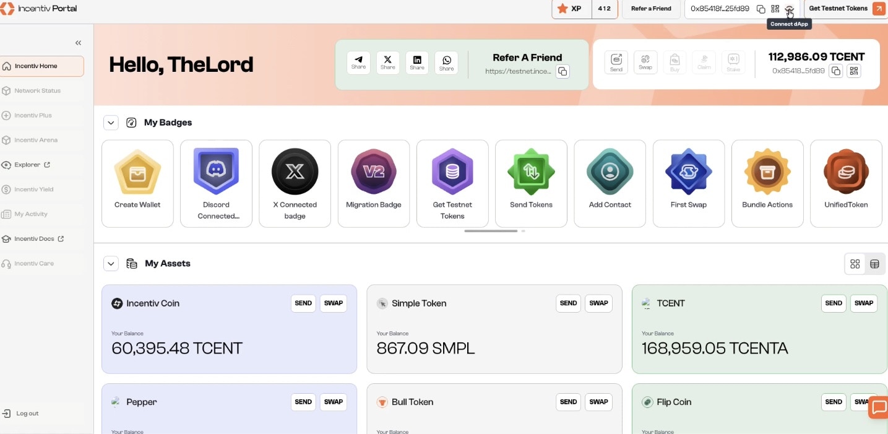Switch My Assets to table view
This screenshot has height=434, width=888.
874,263
